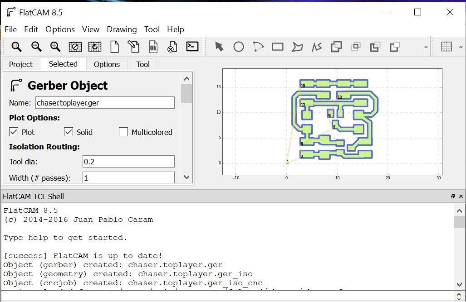Open the command line shell icon
Screen dimensions: 466x302
[x=192, y=47]
